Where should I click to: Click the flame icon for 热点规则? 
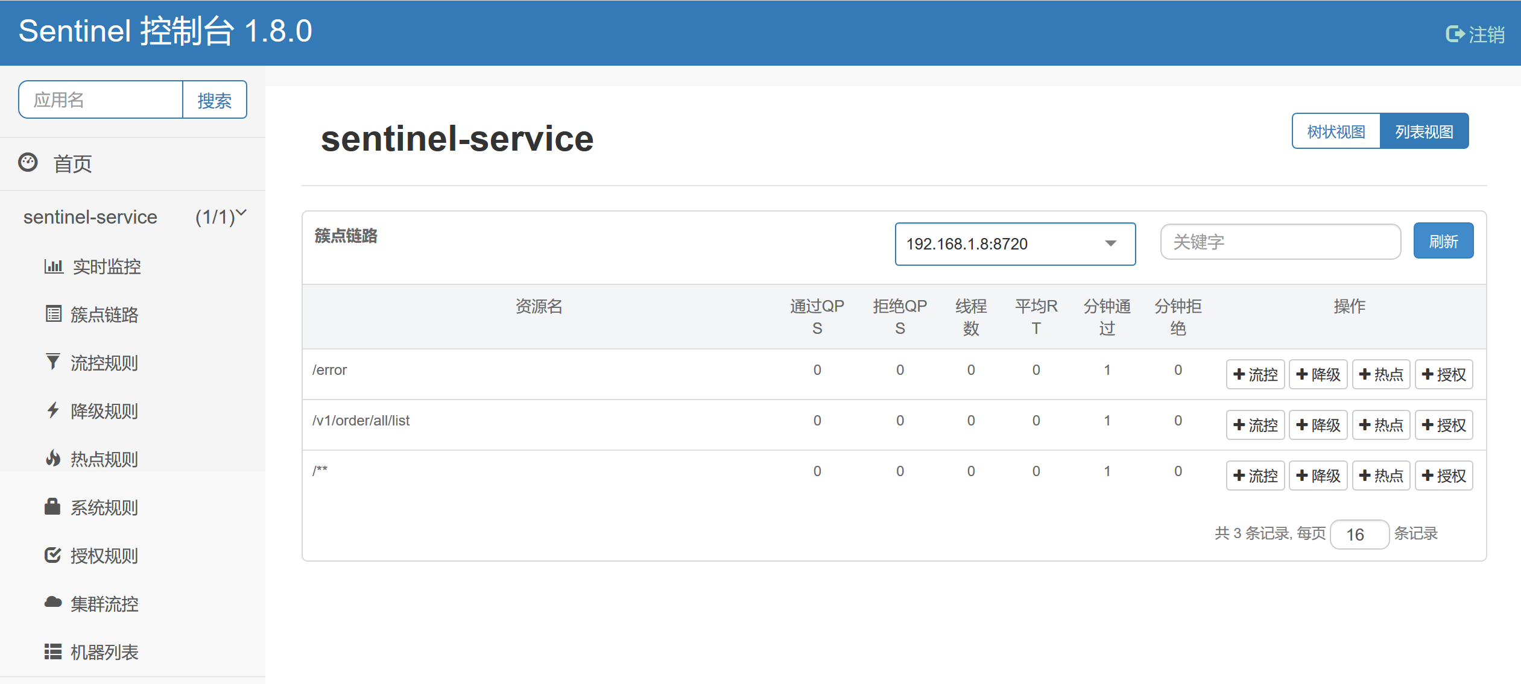[53, 459]
